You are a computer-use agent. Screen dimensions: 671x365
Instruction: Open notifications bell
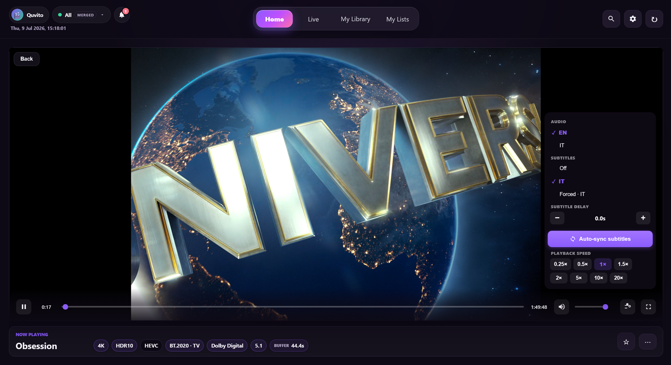click(x=122, y=15)
